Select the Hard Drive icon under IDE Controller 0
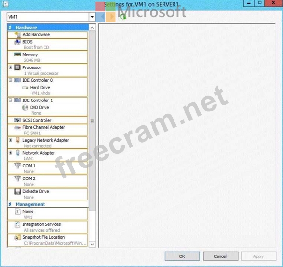Viewport: 283px width, 267px height. click(25, 88)
